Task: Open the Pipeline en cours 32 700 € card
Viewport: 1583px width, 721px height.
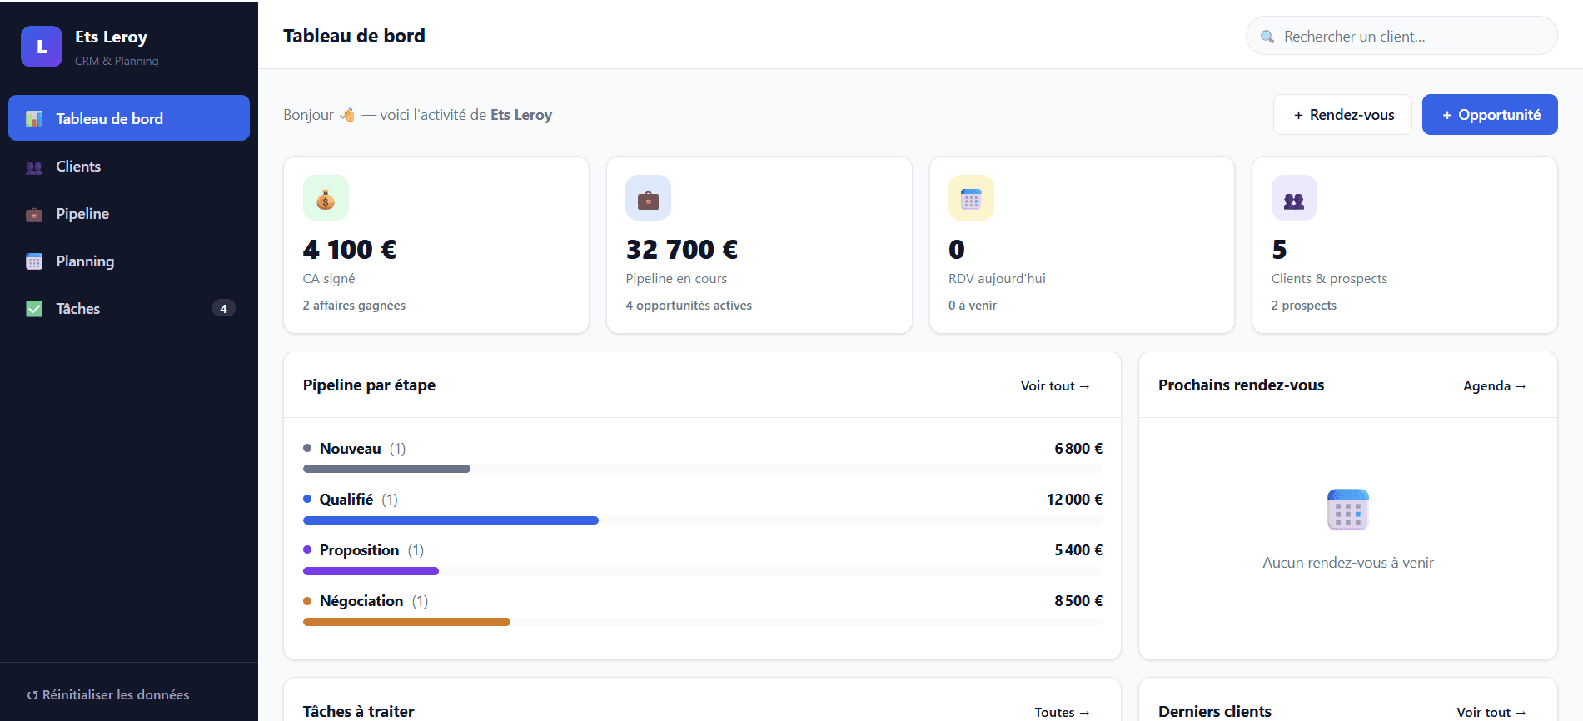Action: click(759, 245)
